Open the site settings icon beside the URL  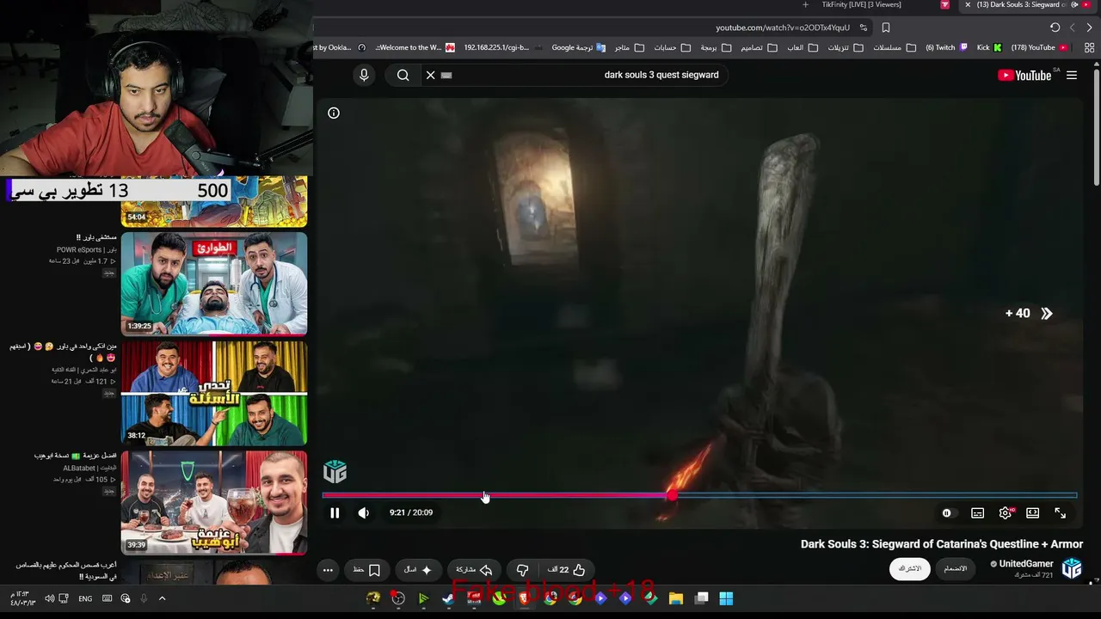point(864,28)
